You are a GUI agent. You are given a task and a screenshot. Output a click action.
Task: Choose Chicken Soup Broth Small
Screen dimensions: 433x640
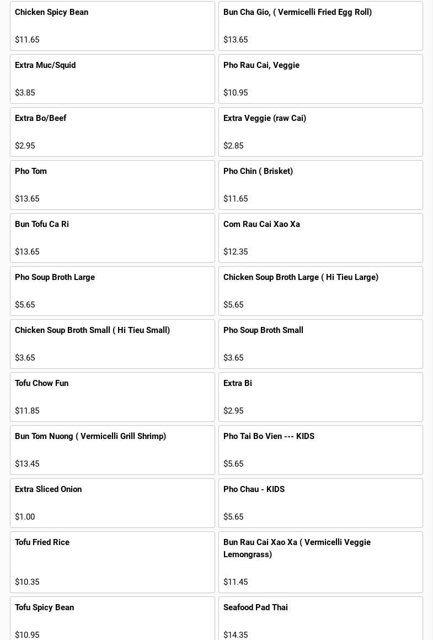point(112,344)
